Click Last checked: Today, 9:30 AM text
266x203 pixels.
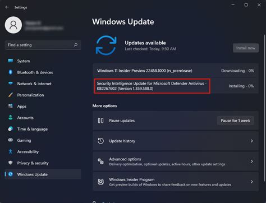point(150,49)
